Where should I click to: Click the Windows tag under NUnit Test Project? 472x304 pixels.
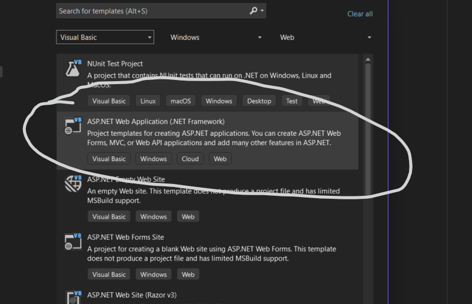coord(219,101)
